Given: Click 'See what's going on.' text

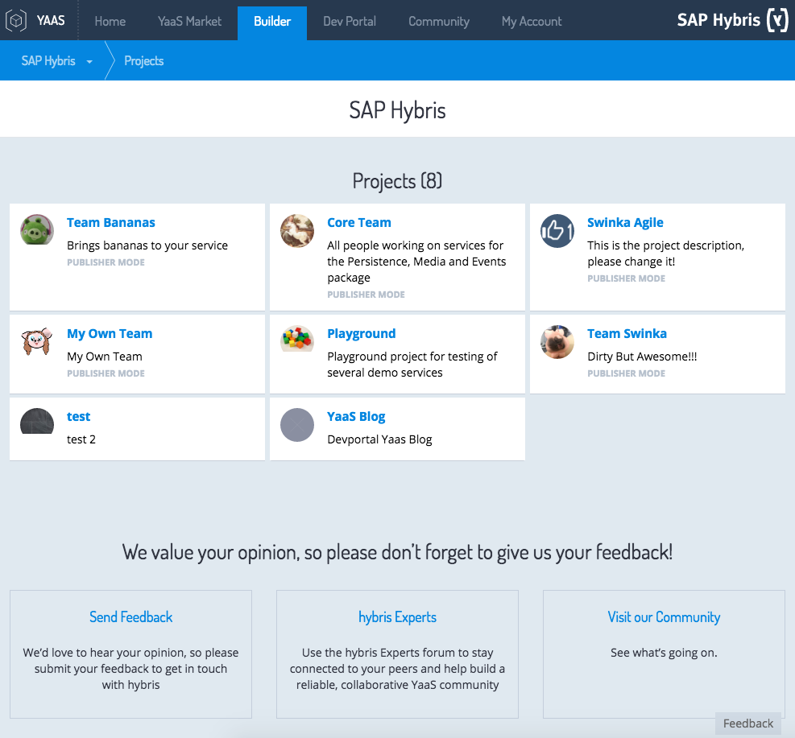Looking at the screenshot, I should point(664,653).
